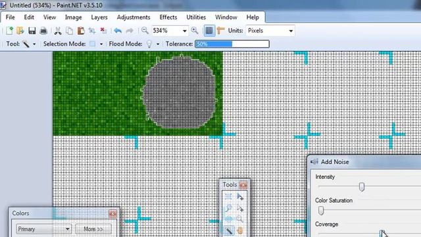Zoom out with the minus magnifier

click(145, 31)
